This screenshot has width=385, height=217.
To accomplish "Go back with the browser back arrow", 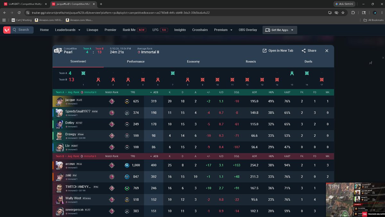I will [x=5, y=13].
